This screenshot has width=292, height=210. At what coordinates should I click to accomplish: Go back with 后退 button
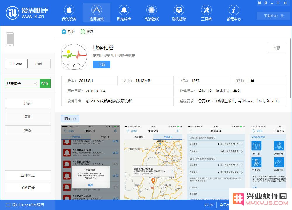(x=68, y=32)
